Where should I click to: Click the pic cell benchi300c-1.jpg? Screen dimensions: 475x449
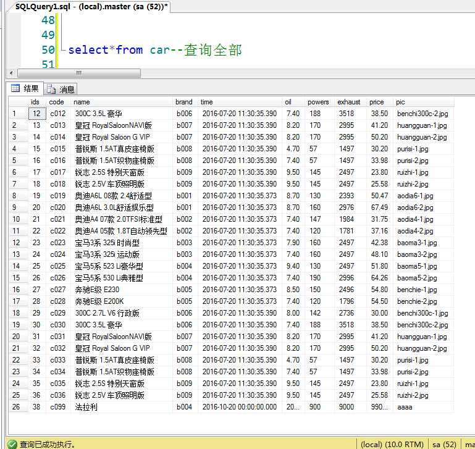click(423, 313)
